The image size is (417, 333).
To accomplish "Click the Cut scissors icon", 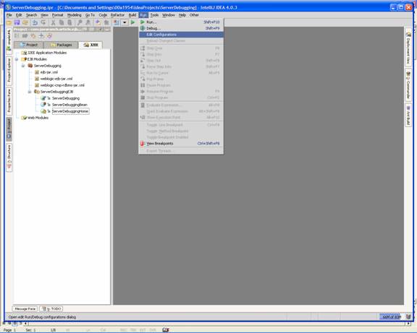I will coord(53,22).
